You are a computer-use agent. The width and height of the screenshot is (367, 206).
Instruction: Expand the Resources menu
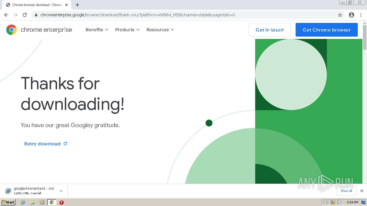click(x=160, y=30)
